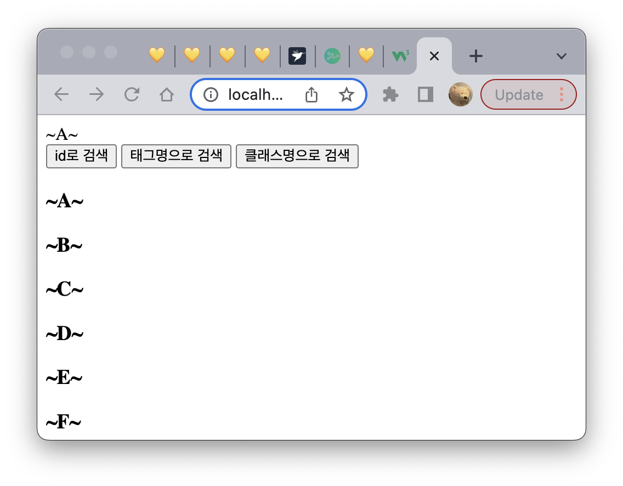Go back using the back arrow
Image resolution: width=623 pixels, height=486 pixels.
point(61,94)
